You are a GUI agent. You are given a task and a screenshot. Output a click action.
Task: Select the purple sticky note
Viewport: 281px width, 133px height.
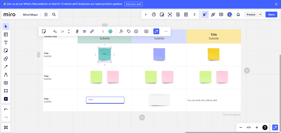tap(159, 54)
